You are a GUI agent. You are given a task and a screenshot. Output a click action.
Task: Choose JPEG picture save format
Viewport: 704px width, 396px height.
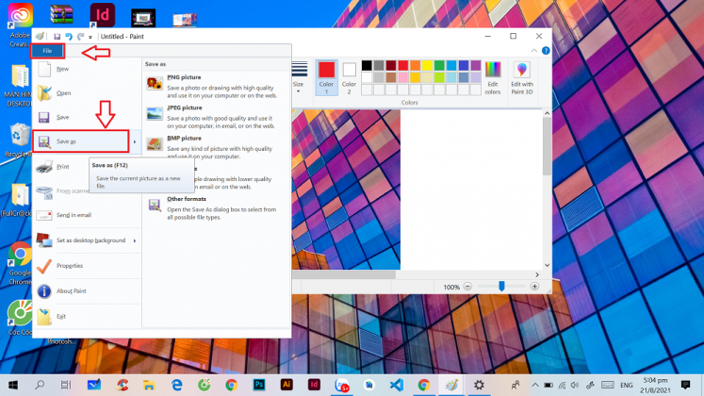[x=185, y=108]
